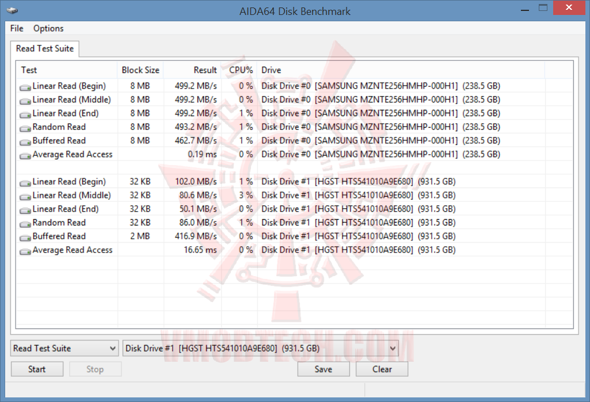Click the CPU% column header
The height and width of the screenshot is (402, 590).
pyautogui.click(x=239, y=70)
